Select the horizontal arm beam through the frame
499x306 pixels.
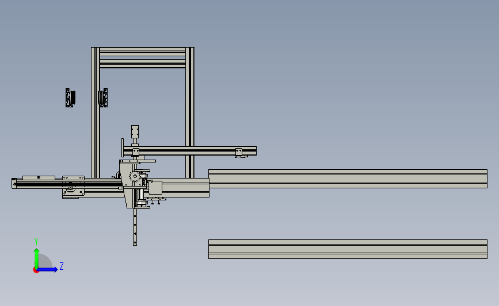click(x=190, y=151)
